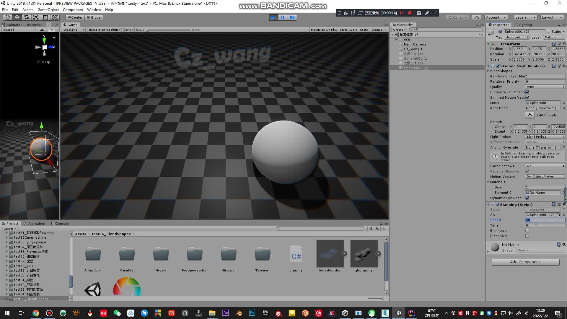This screenshot has width=567, height=319.
Task: Click the Pause button
Action: pyautogui.click(x=283, y=17)
